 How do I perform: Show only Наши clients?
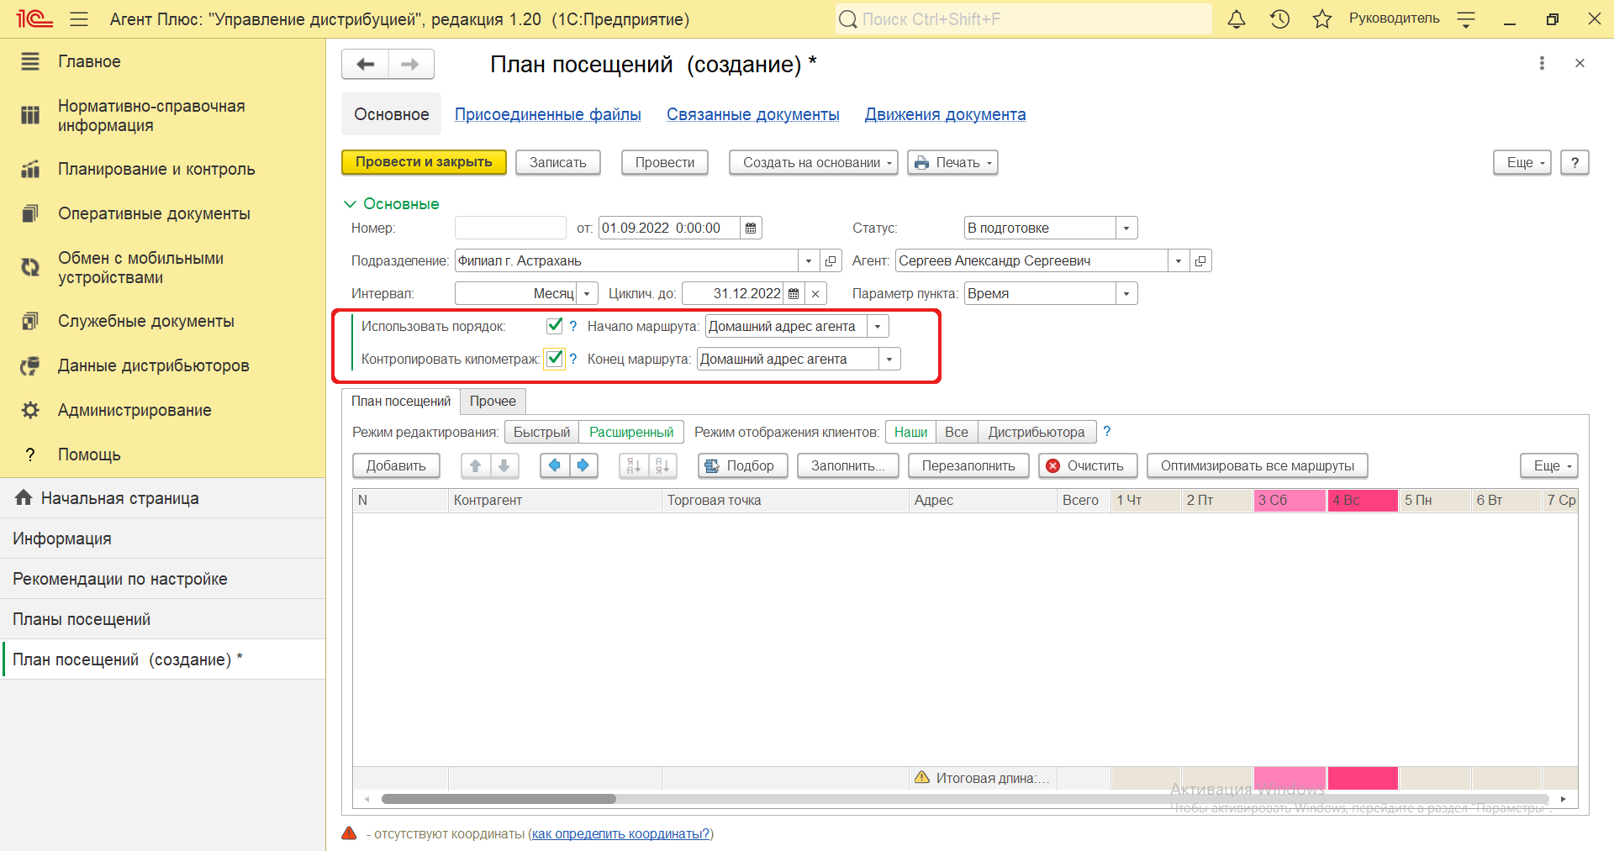(910, 432)
